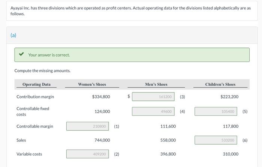The image size is (262, 167).
Task: Click the (1) reference marker
Action: click(117, 127)
